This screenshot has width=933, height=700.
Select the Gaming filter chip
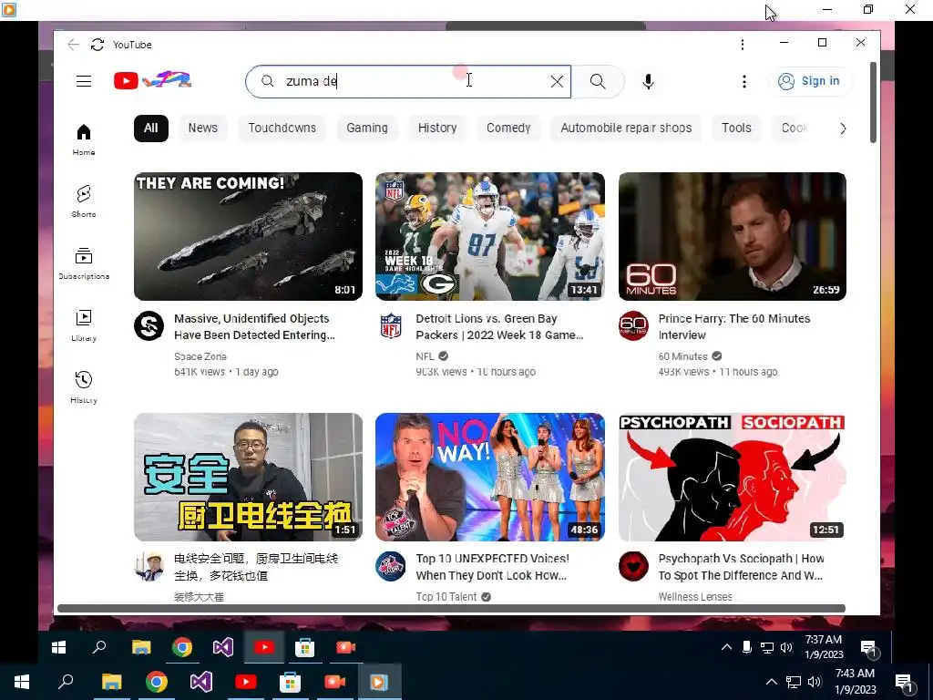pos(367,128)
